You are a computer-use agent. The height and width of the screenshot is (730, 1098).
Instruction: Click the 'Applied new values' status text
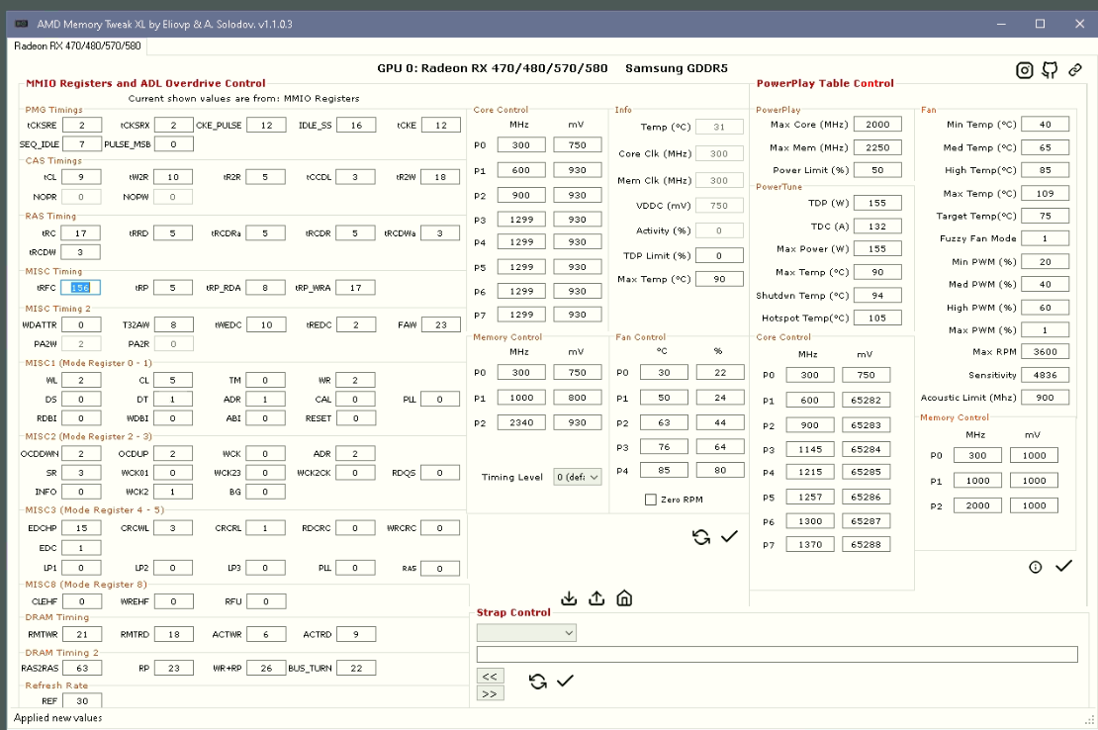click(58, 718)
